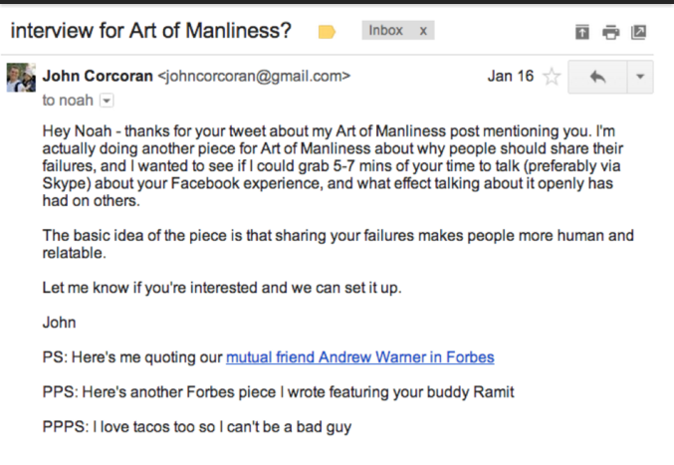Click John Corcoran's profile picture
Image resolution: width=674 pixels, height=465 pixels.
(21, 78)
